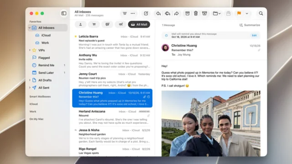Select the Transactions cart category tab
The height and width of the screenshot is (164, 292).
tap(94, 24)
